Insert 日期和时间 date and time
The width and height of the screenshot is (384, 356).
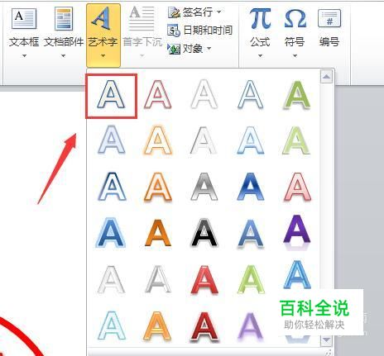tap(199, 31)
